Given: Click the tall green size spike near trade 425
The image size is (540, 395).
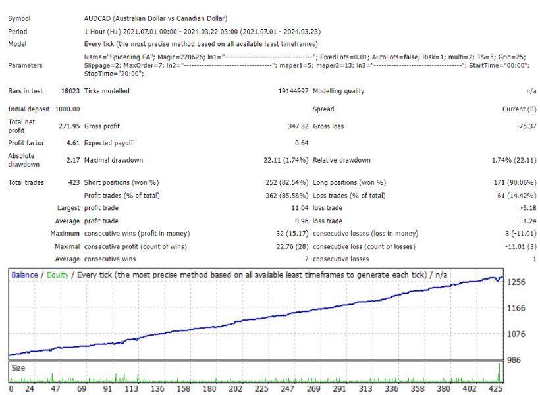Looking at the screenshot, I should pos(499,372).
